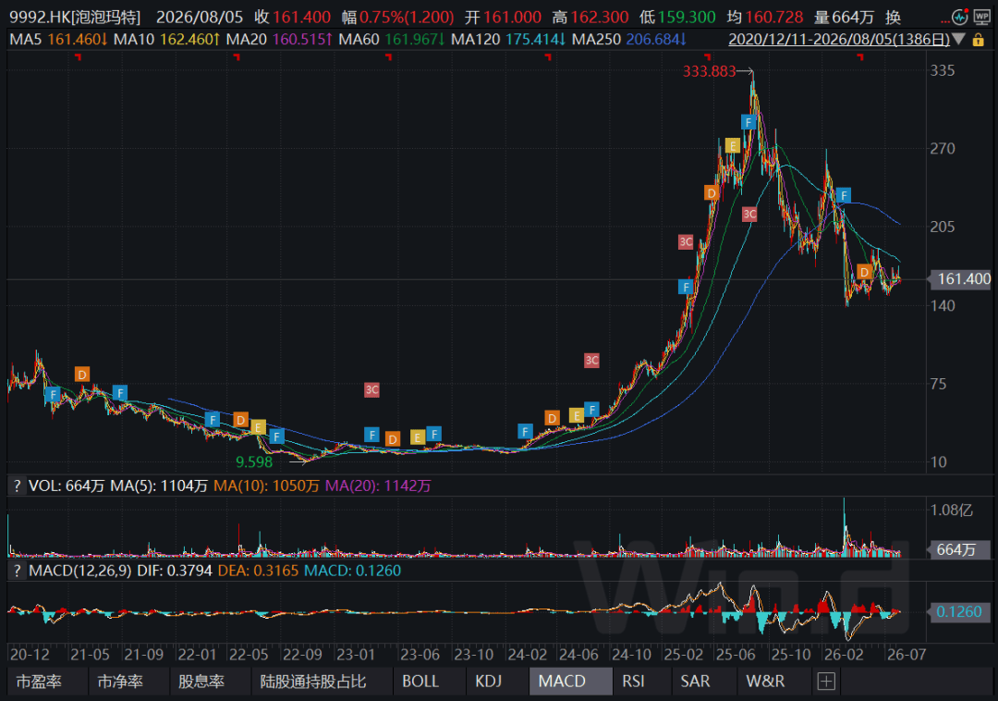The height and width of the screenshot is (701, 998).
Task: Switch to the 股息率 indicator tab
Action: tap(201, 682)
